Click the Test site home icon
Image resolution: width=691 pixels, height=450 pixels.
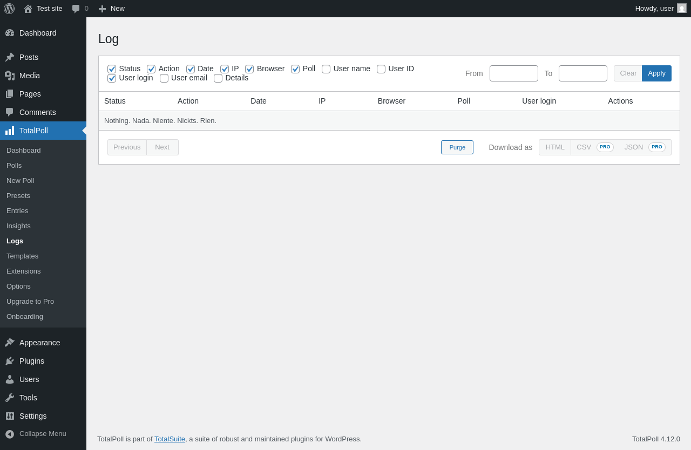click(x=28, y=9)
